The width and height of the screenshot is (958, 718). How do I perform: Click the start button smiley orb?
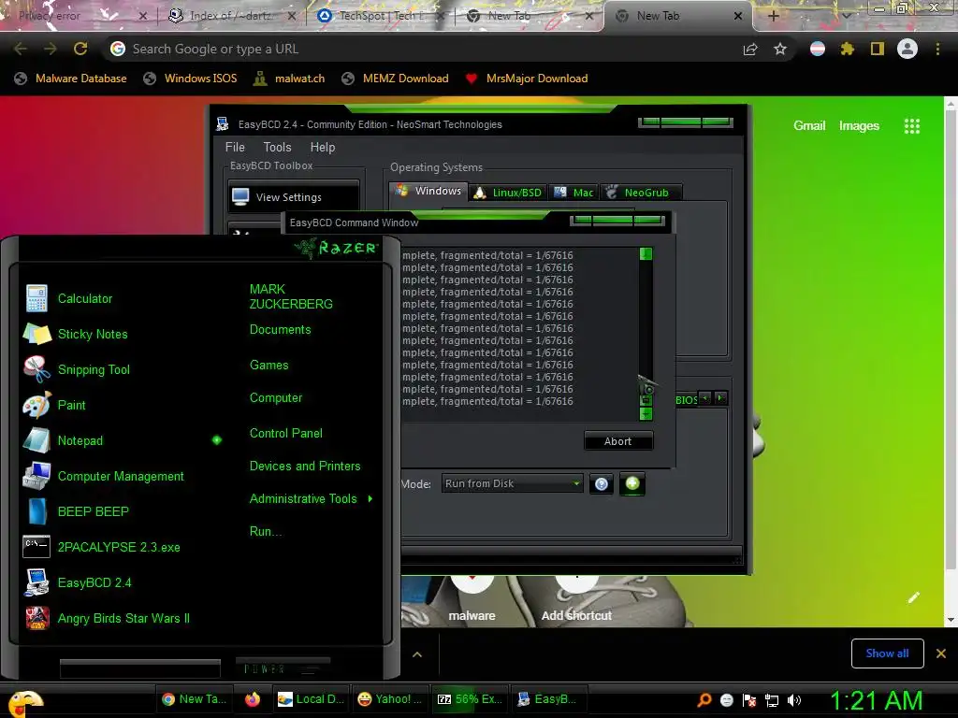click(x=24, y=703)
